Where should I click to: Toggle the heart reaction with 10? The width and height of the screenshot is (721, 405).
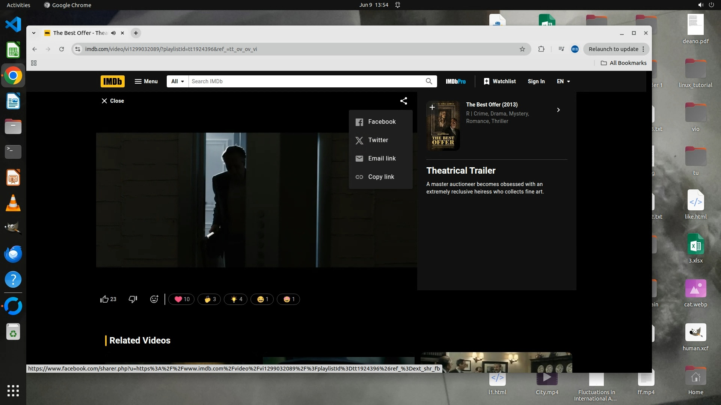[182, 299]
